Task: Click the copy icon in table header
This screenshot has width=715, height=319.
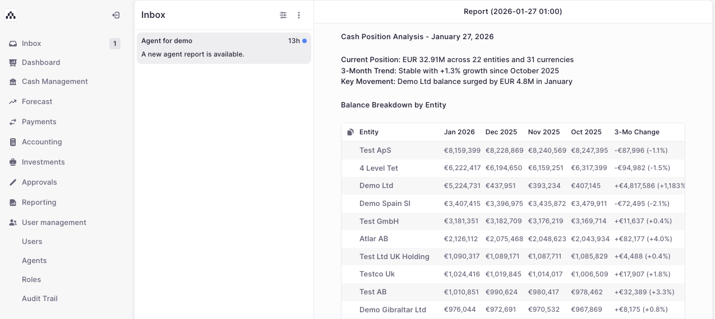Action: pos(350,132)
